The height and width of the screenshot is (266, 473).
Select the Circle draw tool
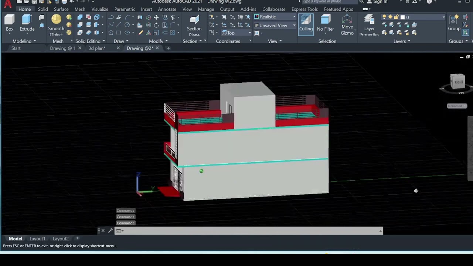[x=127, y=25]
